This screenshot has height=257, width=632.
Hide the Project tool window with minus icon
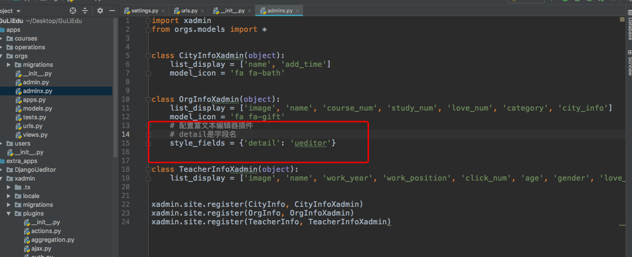point(112,11)
